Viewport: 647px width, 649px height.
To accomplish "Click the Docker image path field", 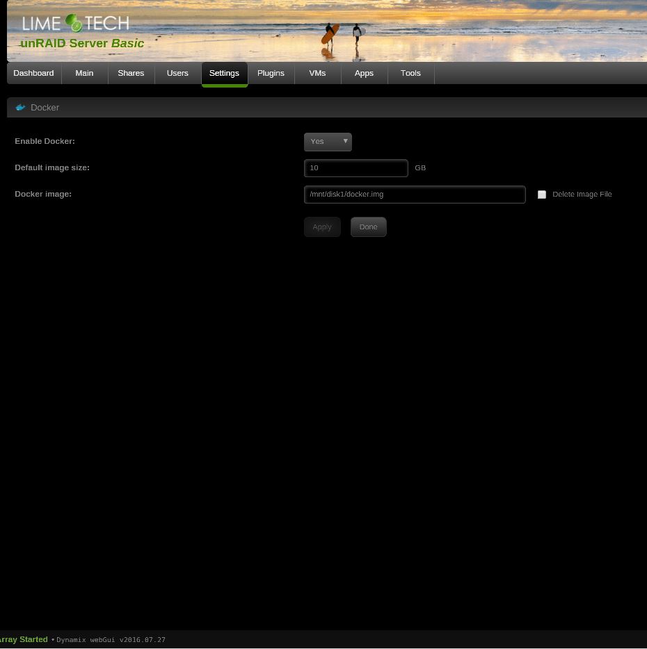I will coord(415,195).
